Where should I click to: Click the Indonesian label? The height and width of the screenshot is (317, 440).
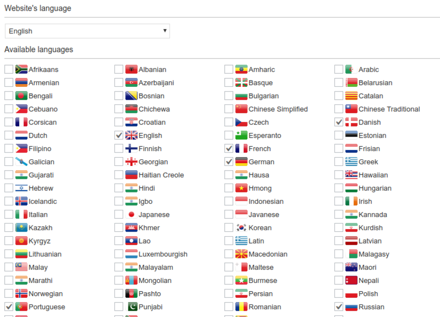tap(266, 202)
